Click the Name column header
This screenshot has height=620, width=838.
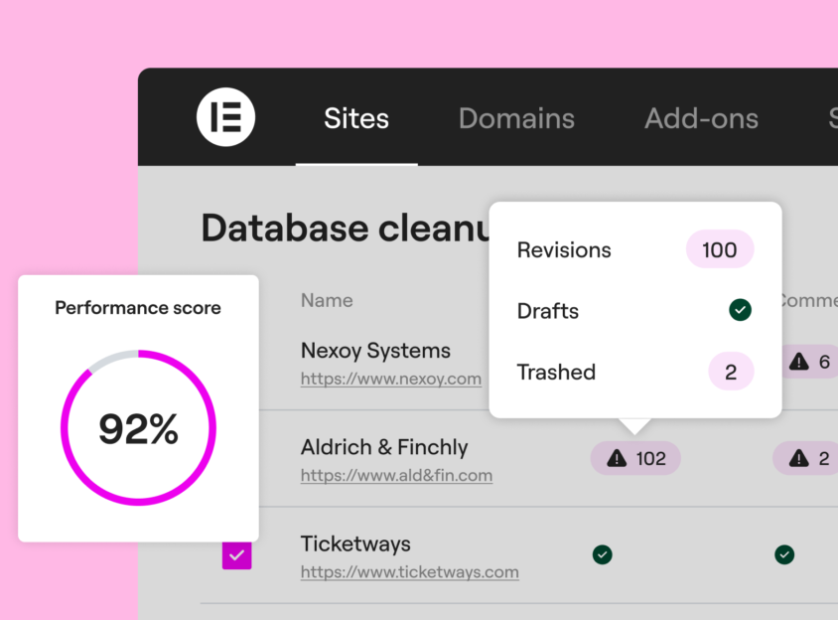(327, 300)
